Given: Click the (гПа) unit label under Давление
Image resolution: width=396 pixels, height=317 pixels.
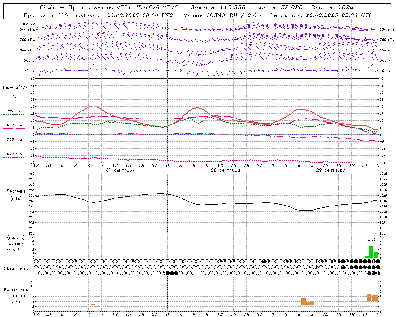Looking at the screenshot, I should 16,198.
